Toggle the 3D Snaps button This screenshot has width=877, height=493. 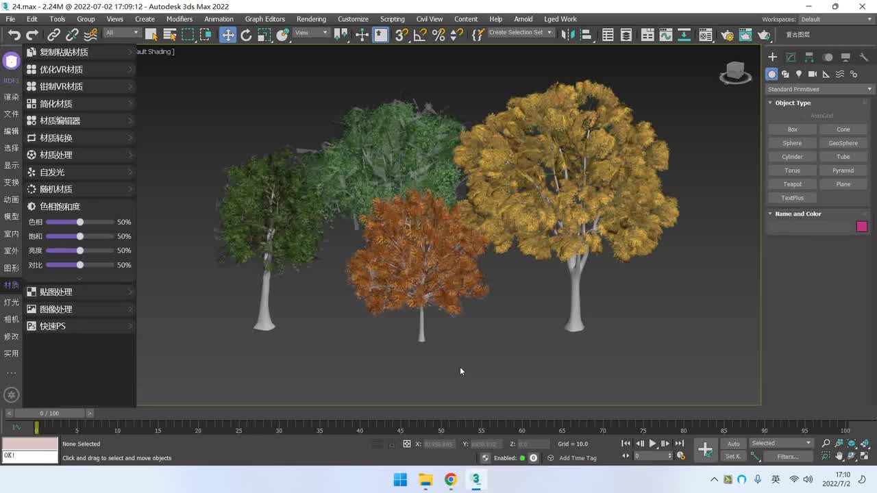pyautogui.click(x=402, y=35)
